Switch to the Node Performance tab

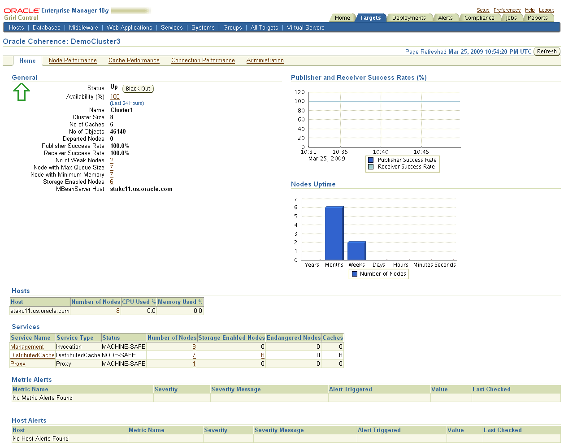point(73,60)
